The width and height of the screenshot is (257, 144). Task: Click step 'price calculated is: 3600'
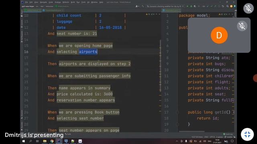[85, 94]
